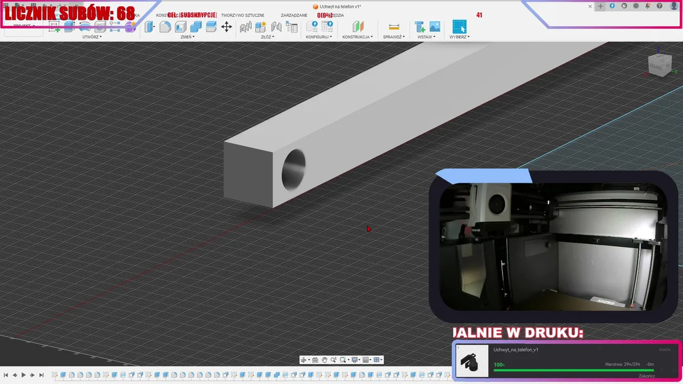Click the Uchwyt_na_telefon_v1 print job name
Screen dimensions: 683x384
(516, 350)
